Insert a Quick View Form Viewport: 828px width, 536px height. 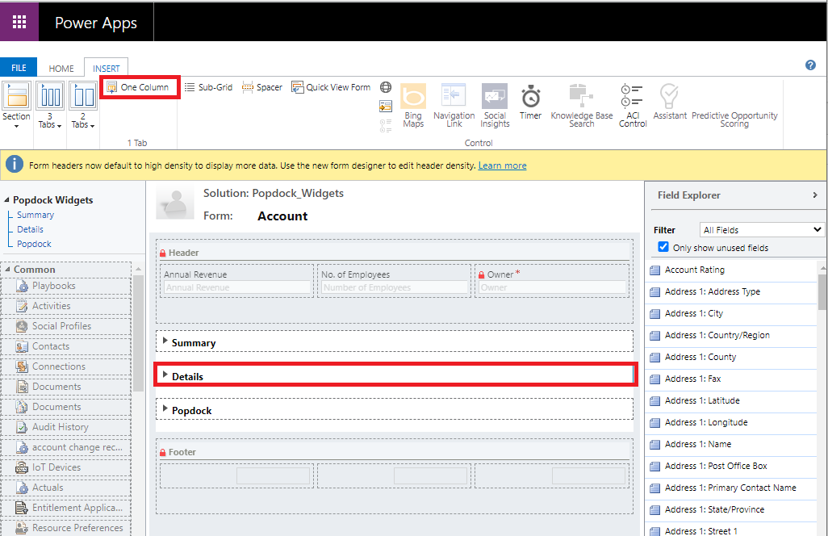point(331,87)
